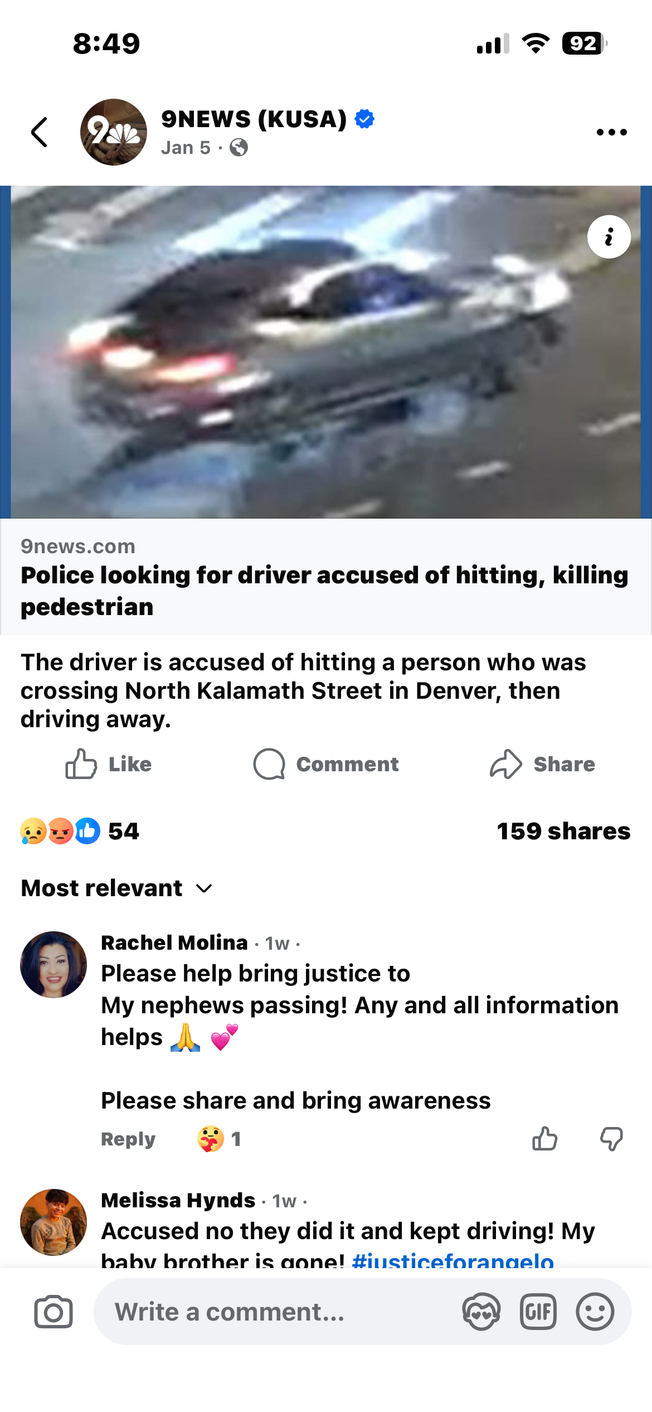Tap the info icon on article image

coord(609,236)
